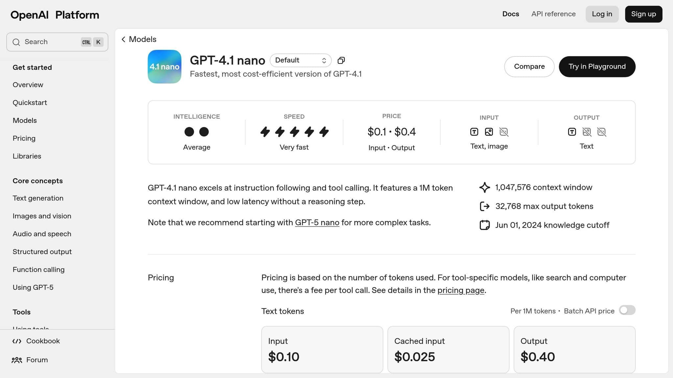
Task: Click the unsupported audio output icon
Action: click(602, 132)
